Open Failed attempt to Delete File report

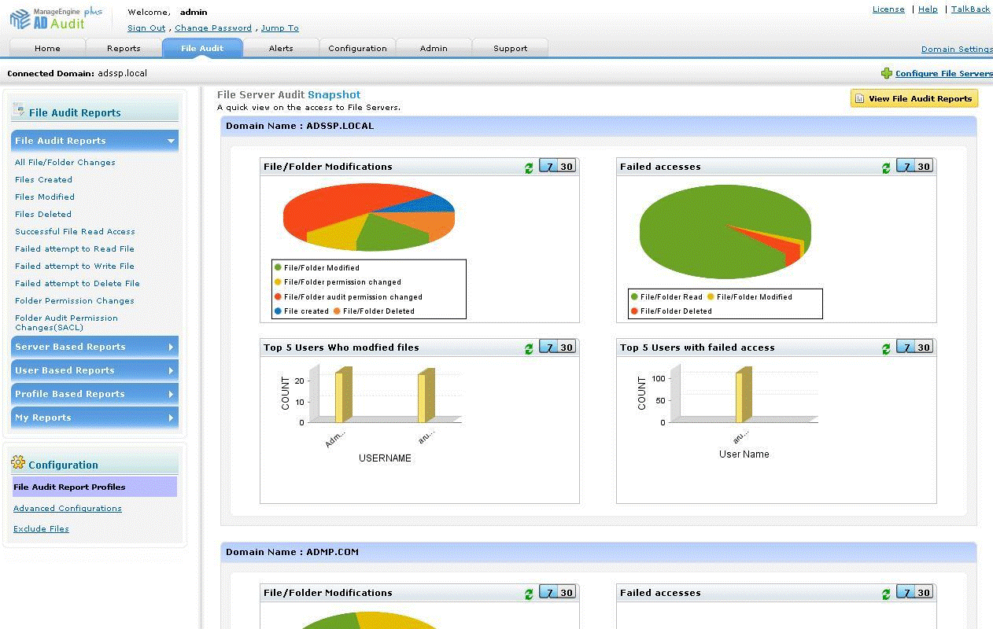77,284
